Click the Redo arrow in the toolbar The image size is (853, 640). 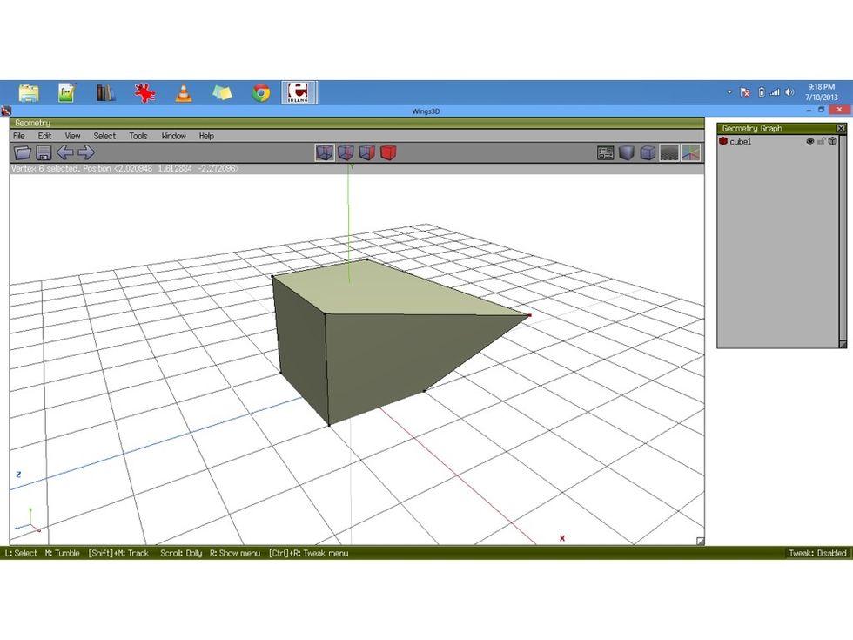pos(85,152)
